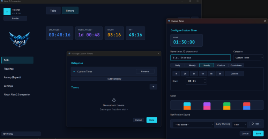Viewport: 268px width, 139px height.
Task: Click the timer Name input field
Action: (201, 57)
